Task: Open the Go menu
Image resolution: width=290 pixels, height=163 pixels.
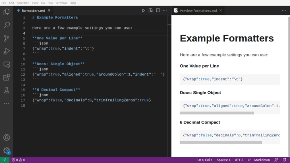Action: click(x=43, y=3)
